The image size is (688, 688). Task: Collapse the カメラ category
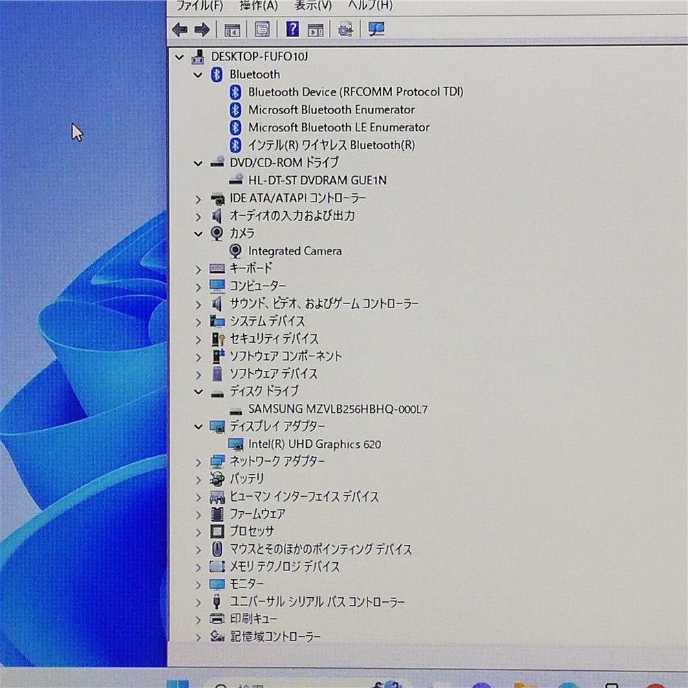pos(198,234)
